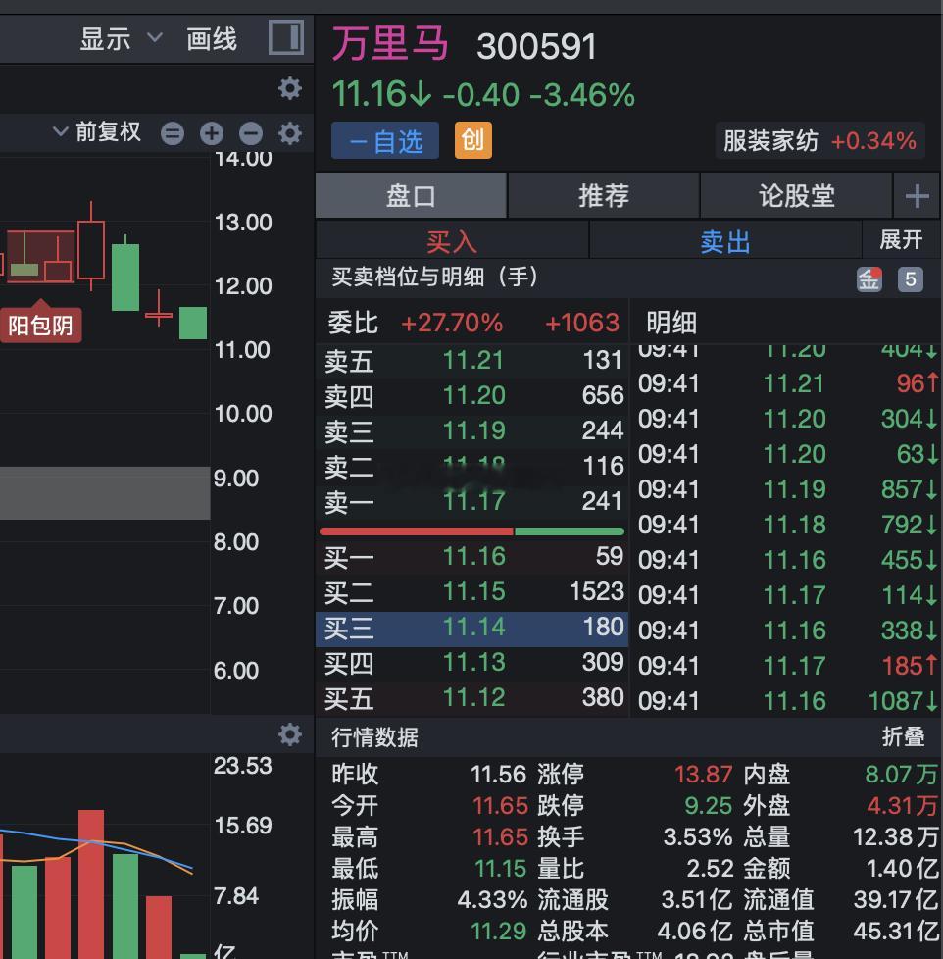Select the 卖四 11.20 order row
943x959 pixels.
[x=472, y=396]
